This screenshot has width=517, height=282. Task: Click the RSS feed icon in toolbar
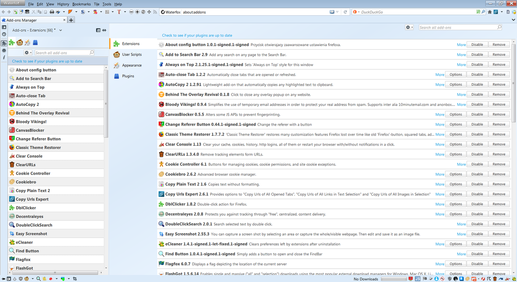155,12
